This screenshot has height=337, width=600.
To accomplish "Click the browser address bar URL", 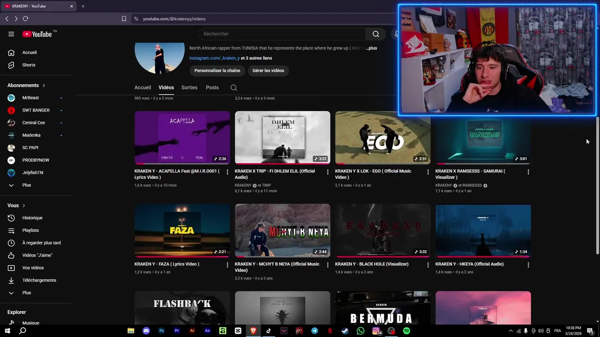I will pos(174,19).
